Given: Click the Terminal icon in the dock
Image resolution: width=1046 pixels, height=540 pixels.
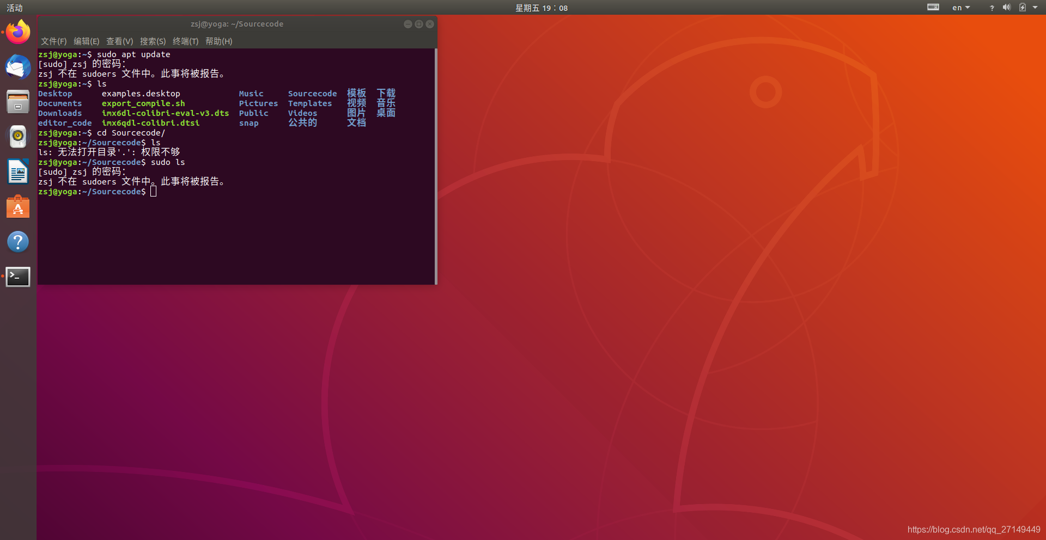Looking at the screenshot, I should click(x=18, y=277).
